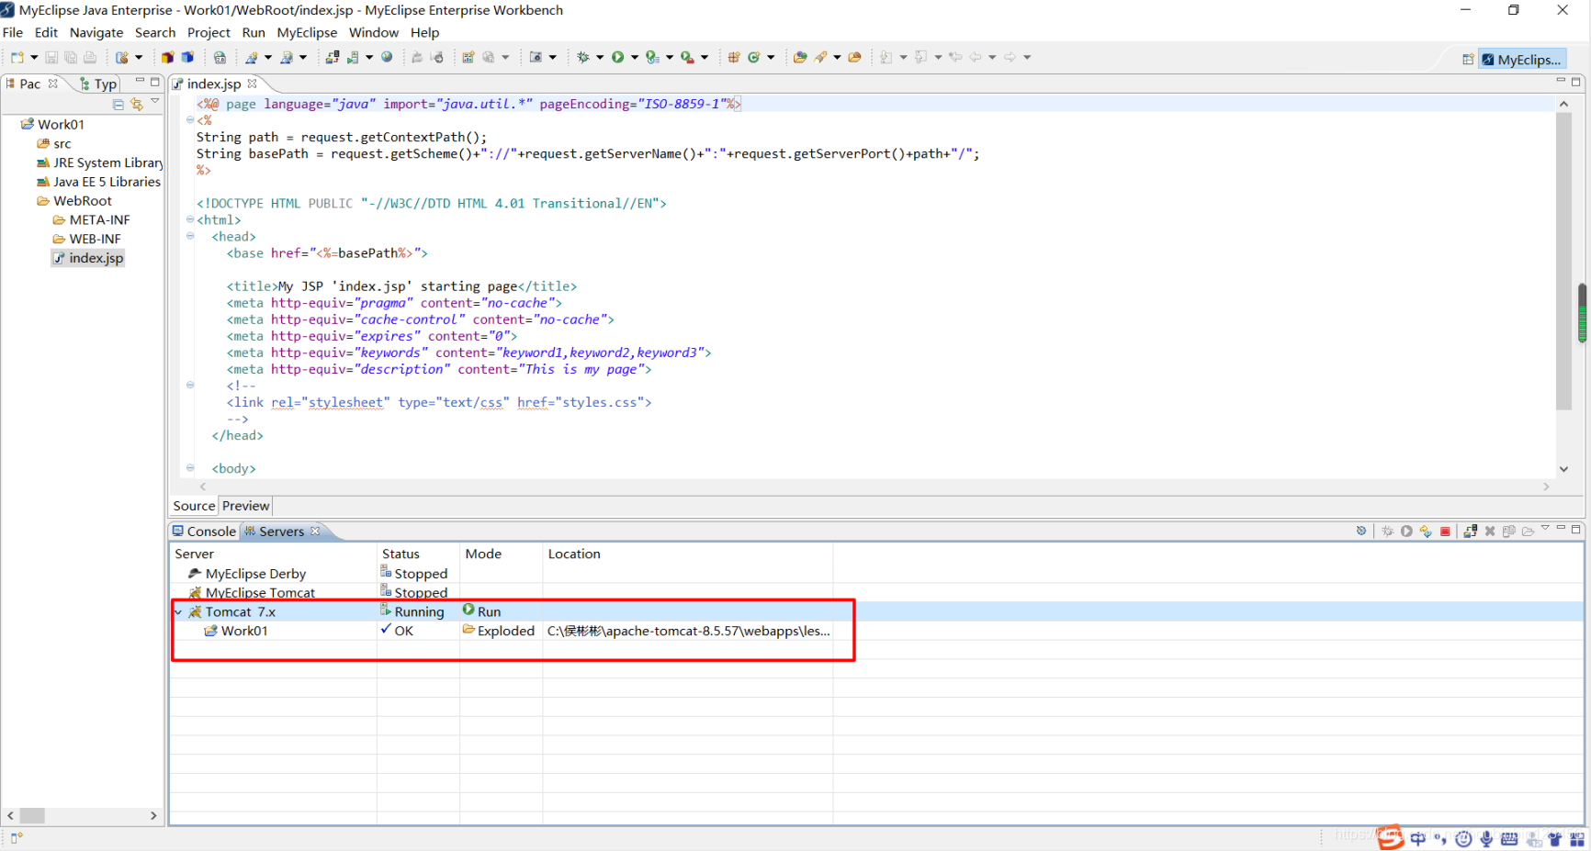
Task: Click the green Run icon in main toolbar
Action: [618, 57]
